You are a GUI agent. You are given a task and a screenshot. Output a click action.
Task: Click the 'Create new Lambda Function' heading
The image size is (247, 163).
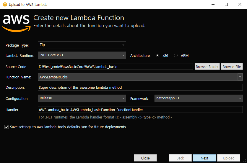(79, 18)
